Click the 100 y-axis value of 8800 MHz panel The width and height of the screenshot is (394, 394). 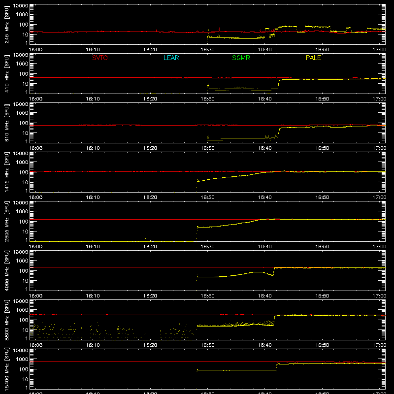tap(24, 320)
